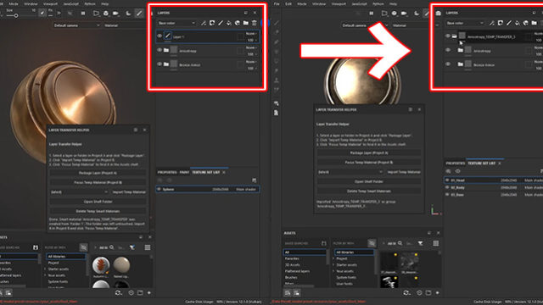Click the grid view icon in right Assets panel
This screenshot has width=543, height=305.
435,243
